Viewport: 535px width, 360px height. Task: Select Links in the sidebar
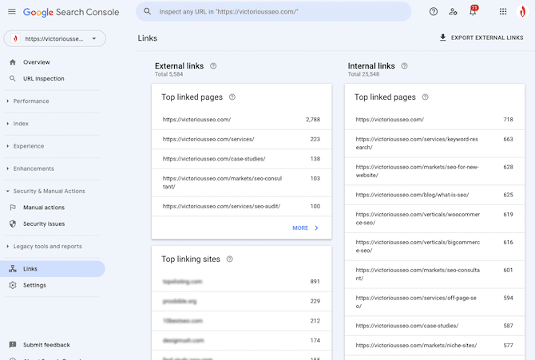[x=53, y=268]
